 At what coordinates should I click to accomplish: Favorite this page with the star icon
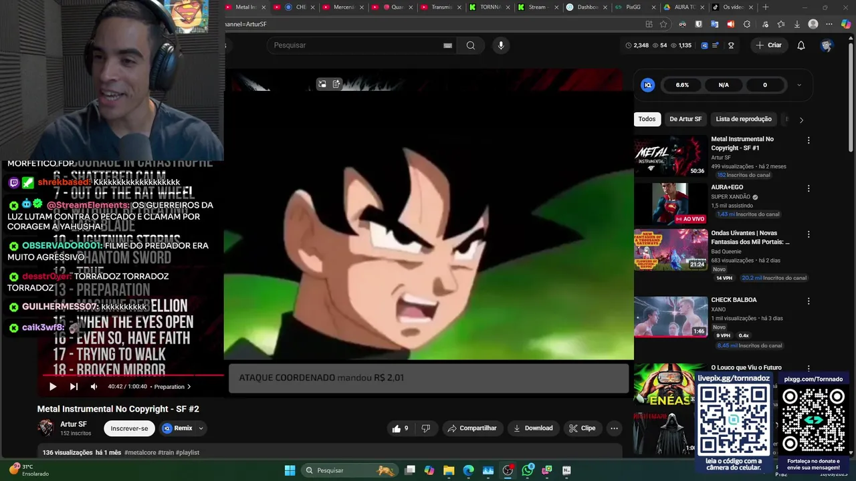pos(663,24)
